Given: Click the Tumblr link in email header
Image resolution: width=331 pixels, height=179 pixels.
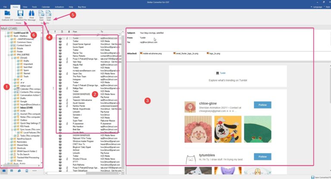Looking at the screenshot, I should 223,73.
